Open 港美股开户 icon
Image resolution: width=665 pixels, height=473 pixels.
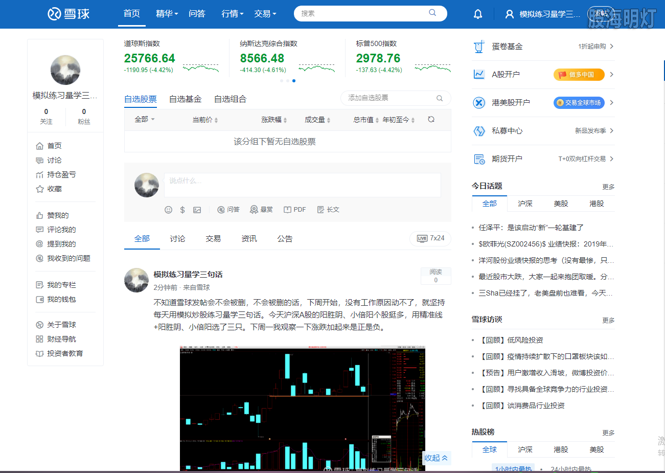(x=479, y=103)
